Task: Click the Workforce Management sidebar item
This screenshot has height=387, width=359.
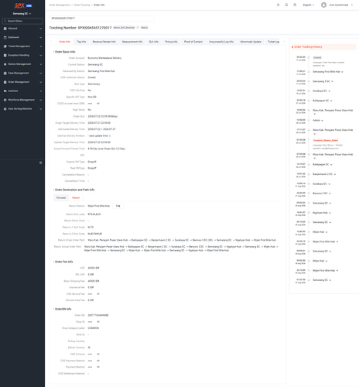Action: coord(22,100)
